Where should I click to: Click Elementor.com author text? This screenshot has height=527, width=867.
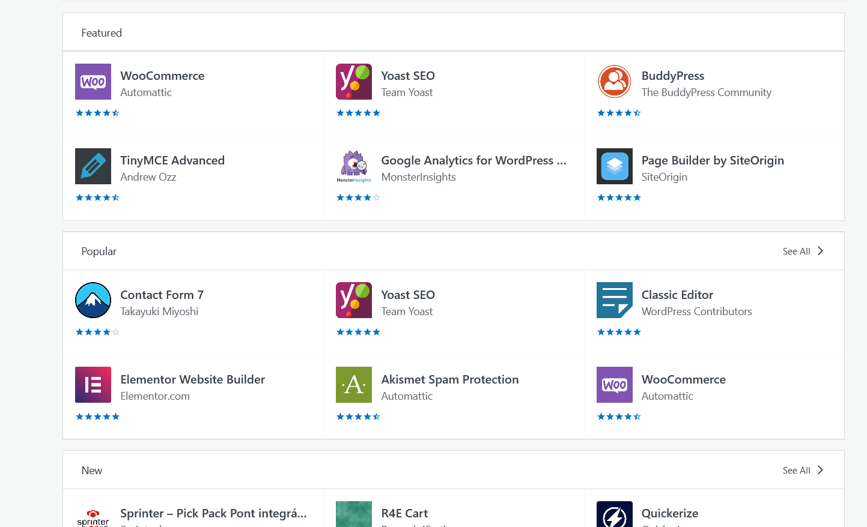coord(155,396)
